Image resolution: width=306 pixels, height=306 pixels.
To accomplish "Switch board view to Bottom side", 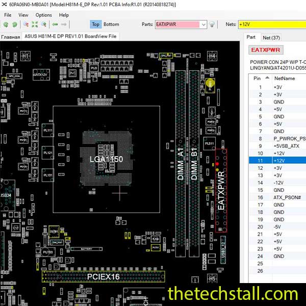I will coord(111,24).
